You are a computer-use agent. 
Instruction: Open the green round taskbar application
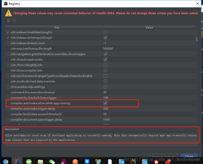click(29, 161)
